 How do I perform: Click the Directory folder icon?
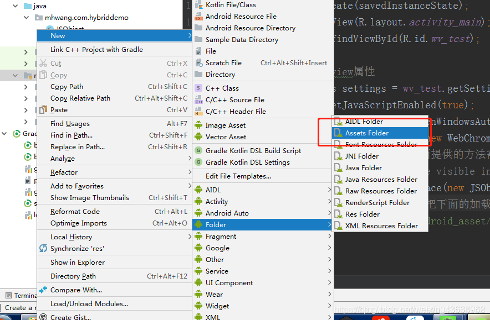click(x=198, y=74)
